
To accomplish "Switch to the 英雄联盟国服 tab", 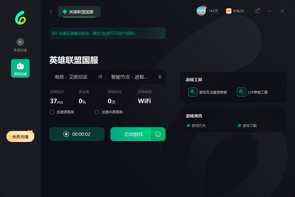I will [x=79, y=12].
